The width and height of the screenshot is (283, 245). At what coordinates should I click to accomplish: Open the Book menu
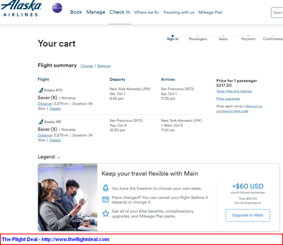[x=76, y=12]
